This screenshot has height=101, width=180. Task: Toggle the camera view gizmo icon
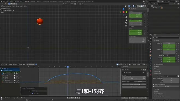(126, 23)
